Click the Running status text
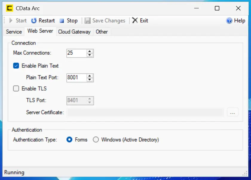Image resolution: width=251 pixels, height=180 pixels. [14, 172]
